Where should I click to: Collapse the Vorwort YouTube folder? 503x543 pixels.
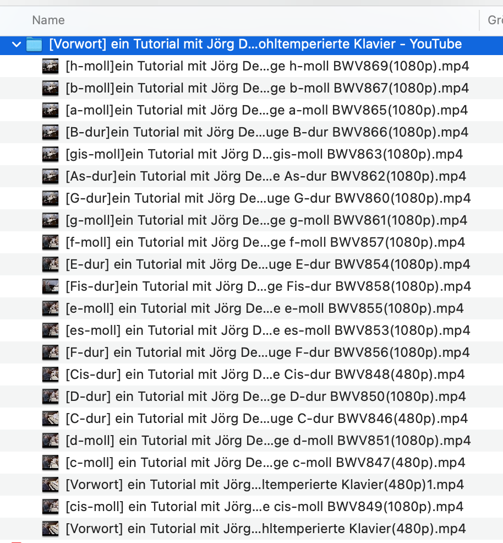pyautogui.click(x=17, y=44)
